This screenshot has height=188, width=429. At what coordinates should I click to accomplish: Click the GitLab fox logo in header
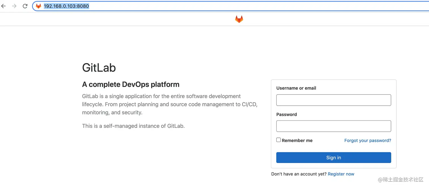click(x=239, y=19)
